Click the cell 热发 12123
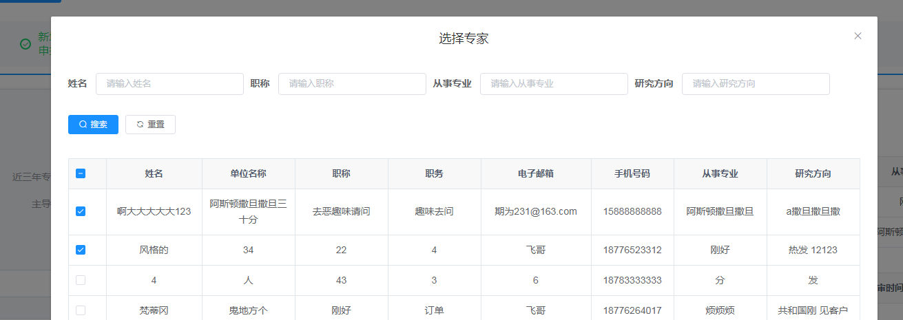The height and width of the screenshot is (320, 903). [813, 250]
